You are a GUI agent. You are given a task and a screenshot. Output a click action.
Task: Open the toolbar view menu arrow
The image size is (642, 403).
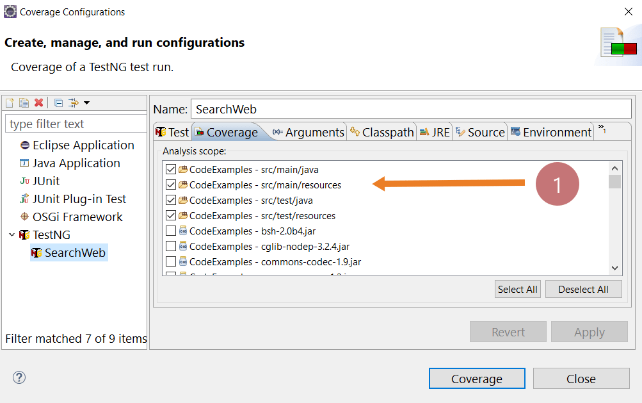(x=87, y=103)
